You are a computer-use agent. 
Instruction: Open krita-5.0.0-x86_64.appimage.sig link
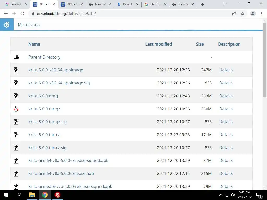[59, 83]
